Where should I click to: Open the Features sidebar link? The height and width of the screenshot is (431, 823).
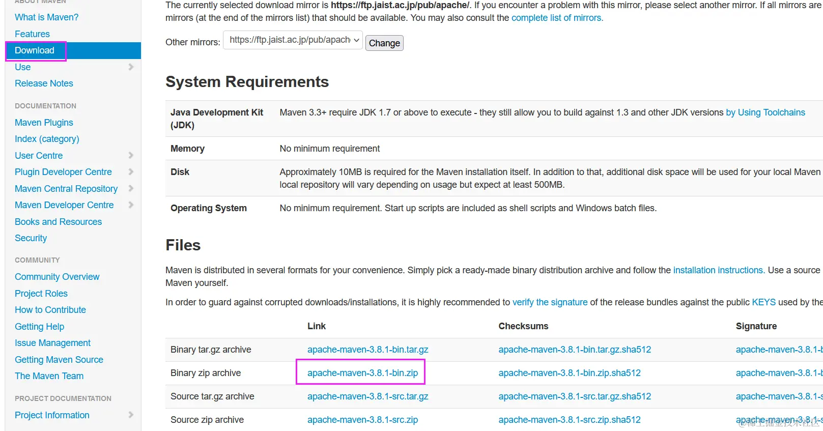click(x=32, y=34)
